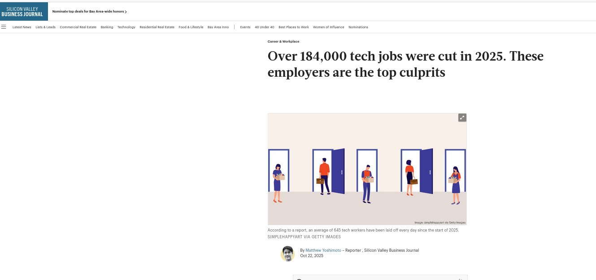Open the Nominate top deals promo link

pos(89,12)
